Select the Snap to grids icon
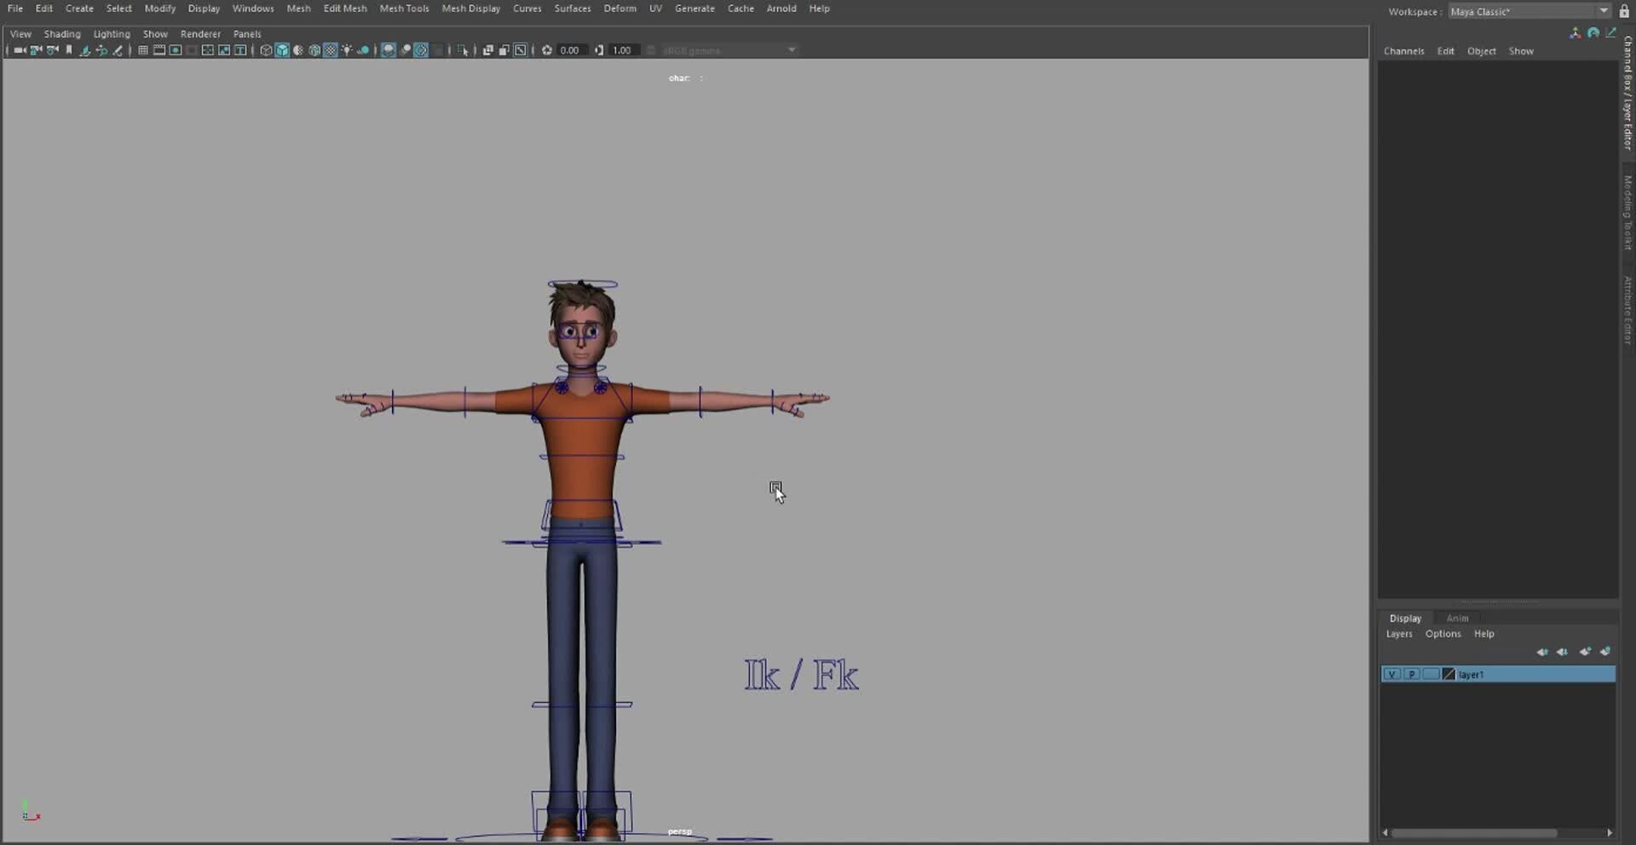Viewport: 1636px width, 845px height. (x=85, y=51)
